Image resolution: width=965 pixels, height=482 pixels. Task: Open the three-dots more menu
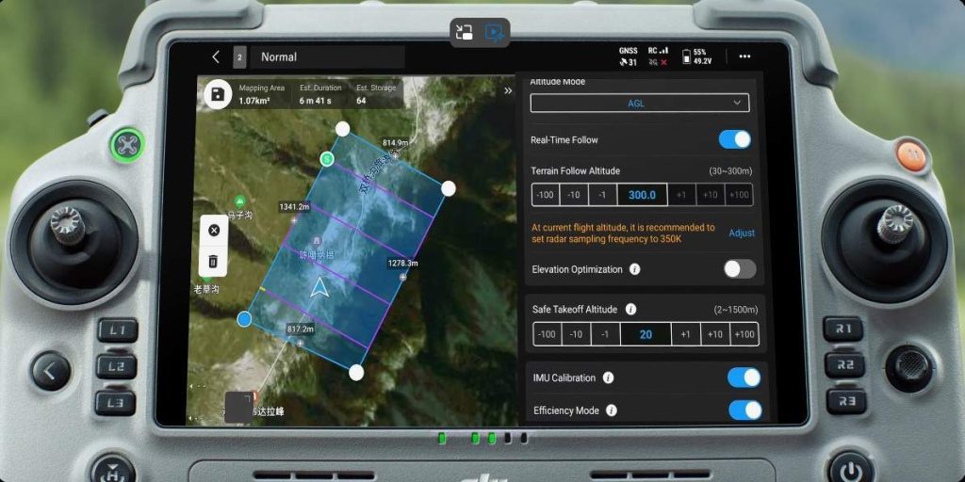tap(744, 56)
